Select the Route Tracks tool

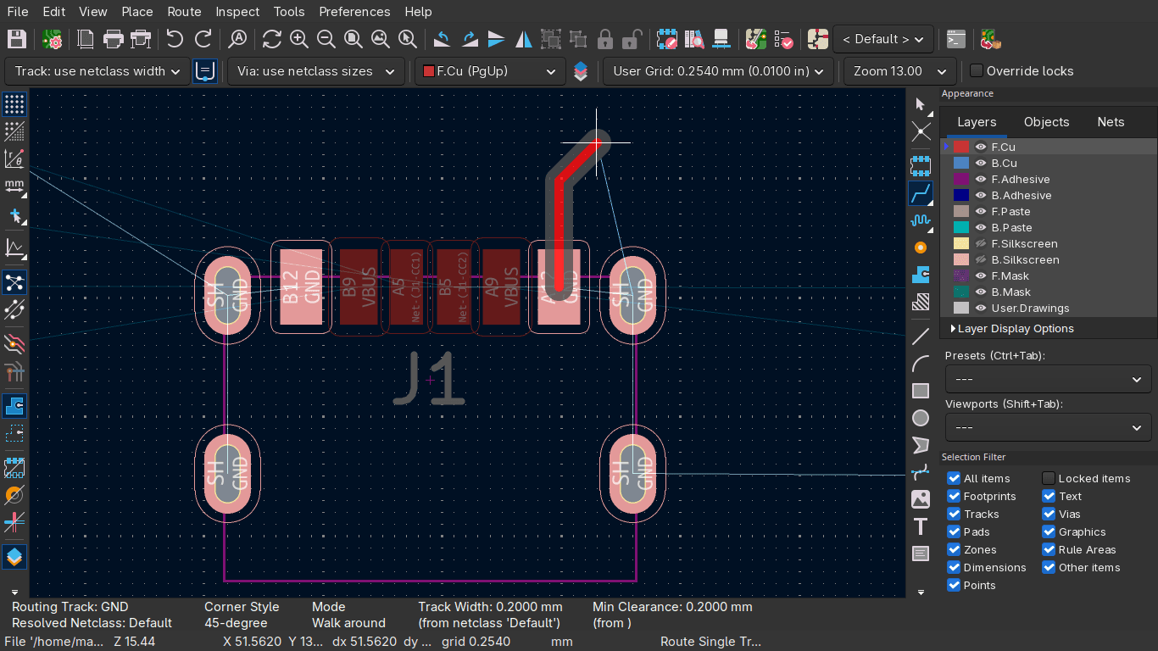(x=921, y=194)
